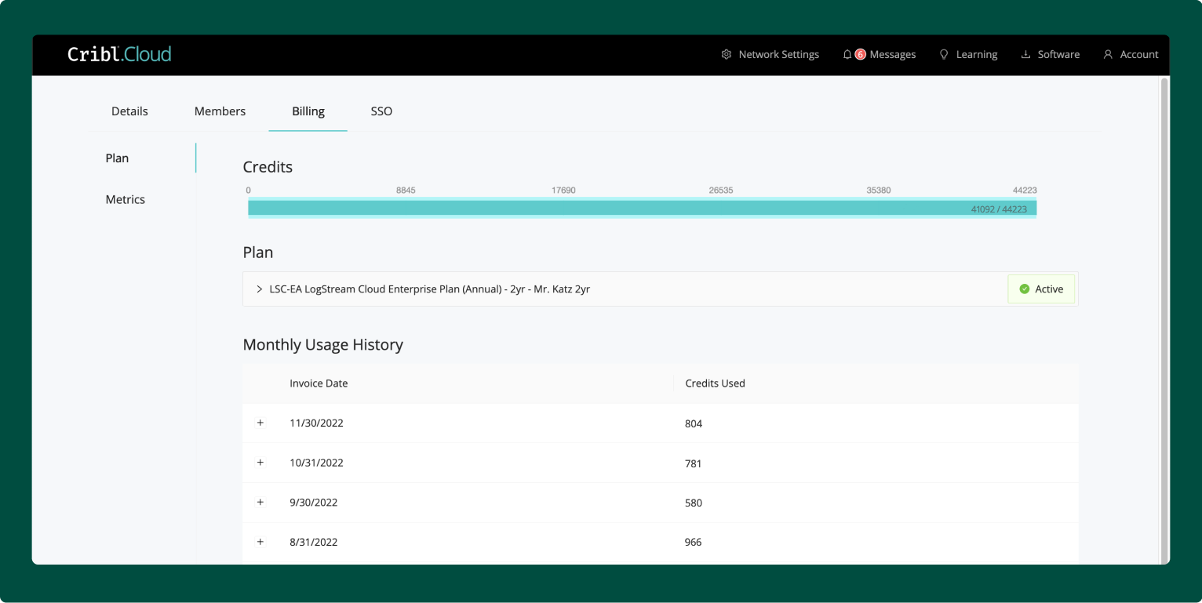Click the Learning lightbulb icon
This screenshot has height=603, width=1202.
coord(944,55)
